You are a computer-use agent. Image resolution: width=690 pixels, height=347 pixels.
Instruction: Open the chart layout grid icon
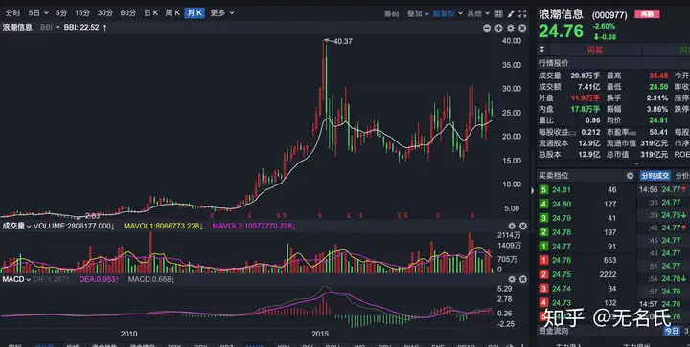tap(498, 13)
